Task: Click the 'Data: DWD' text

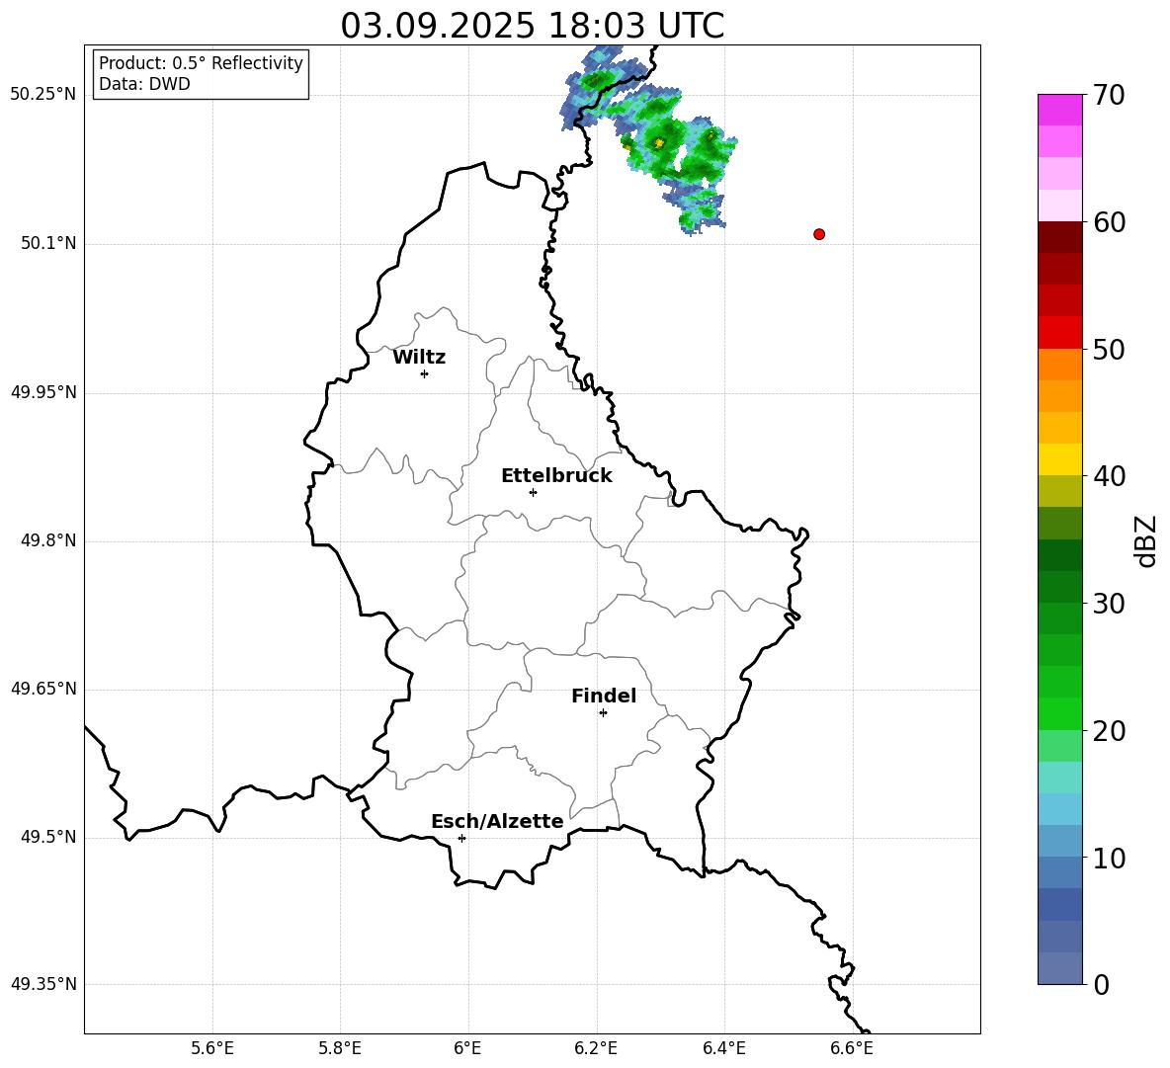Action: point(144,84)
